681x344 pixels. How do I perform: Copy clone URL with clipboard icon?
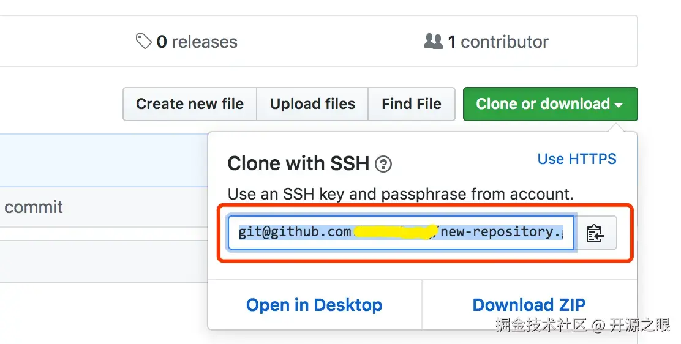coord(595,233)
